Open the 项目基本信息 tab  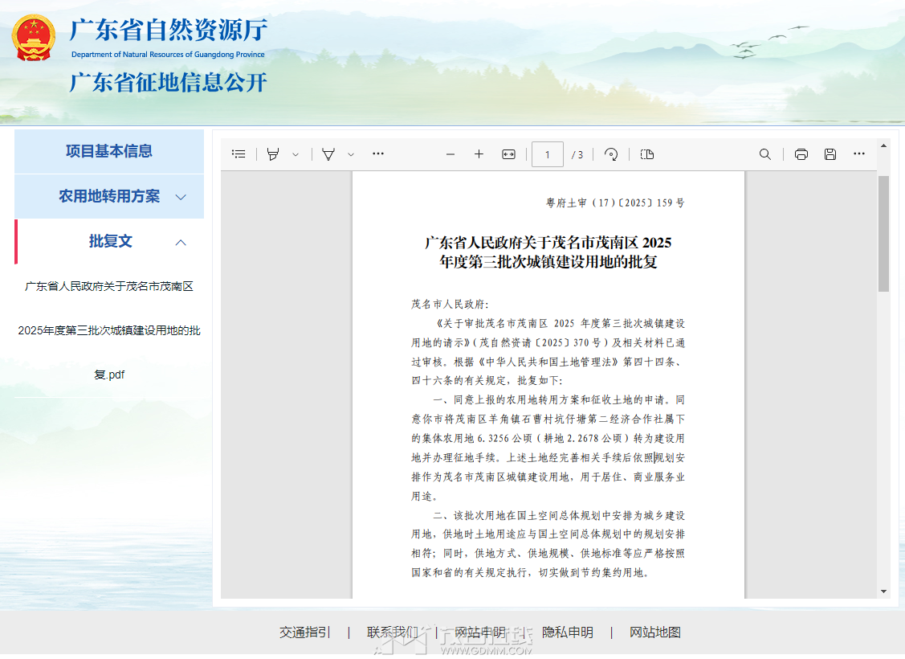(109, 151)
